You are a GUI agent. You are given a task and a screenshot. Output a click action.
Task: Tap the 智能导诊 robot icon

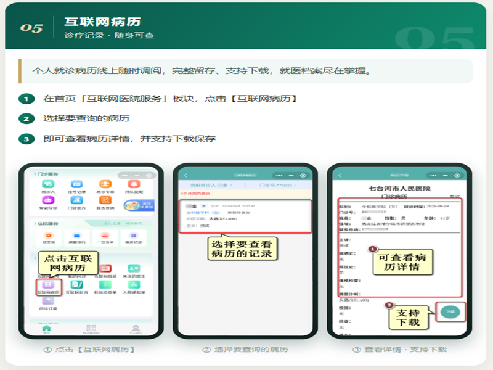(x=48, y=200)
